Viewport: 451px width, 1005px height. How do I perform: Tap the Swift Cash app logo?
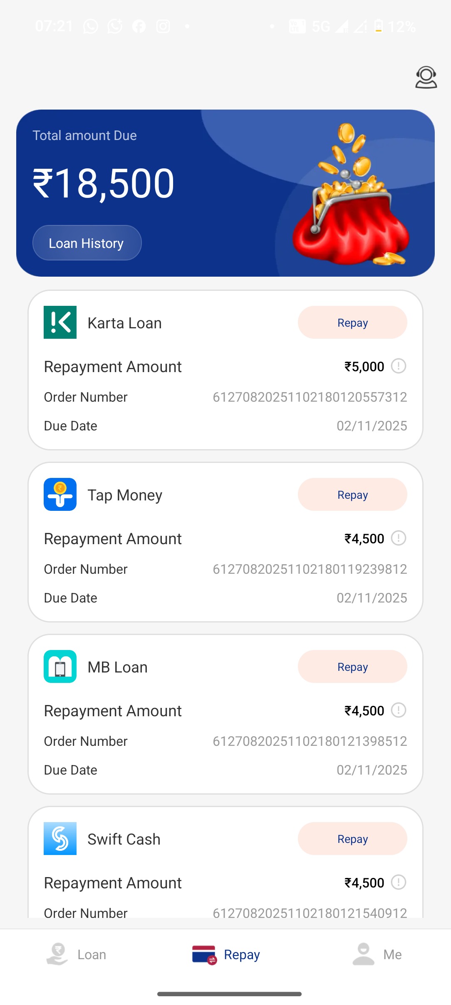60,839
